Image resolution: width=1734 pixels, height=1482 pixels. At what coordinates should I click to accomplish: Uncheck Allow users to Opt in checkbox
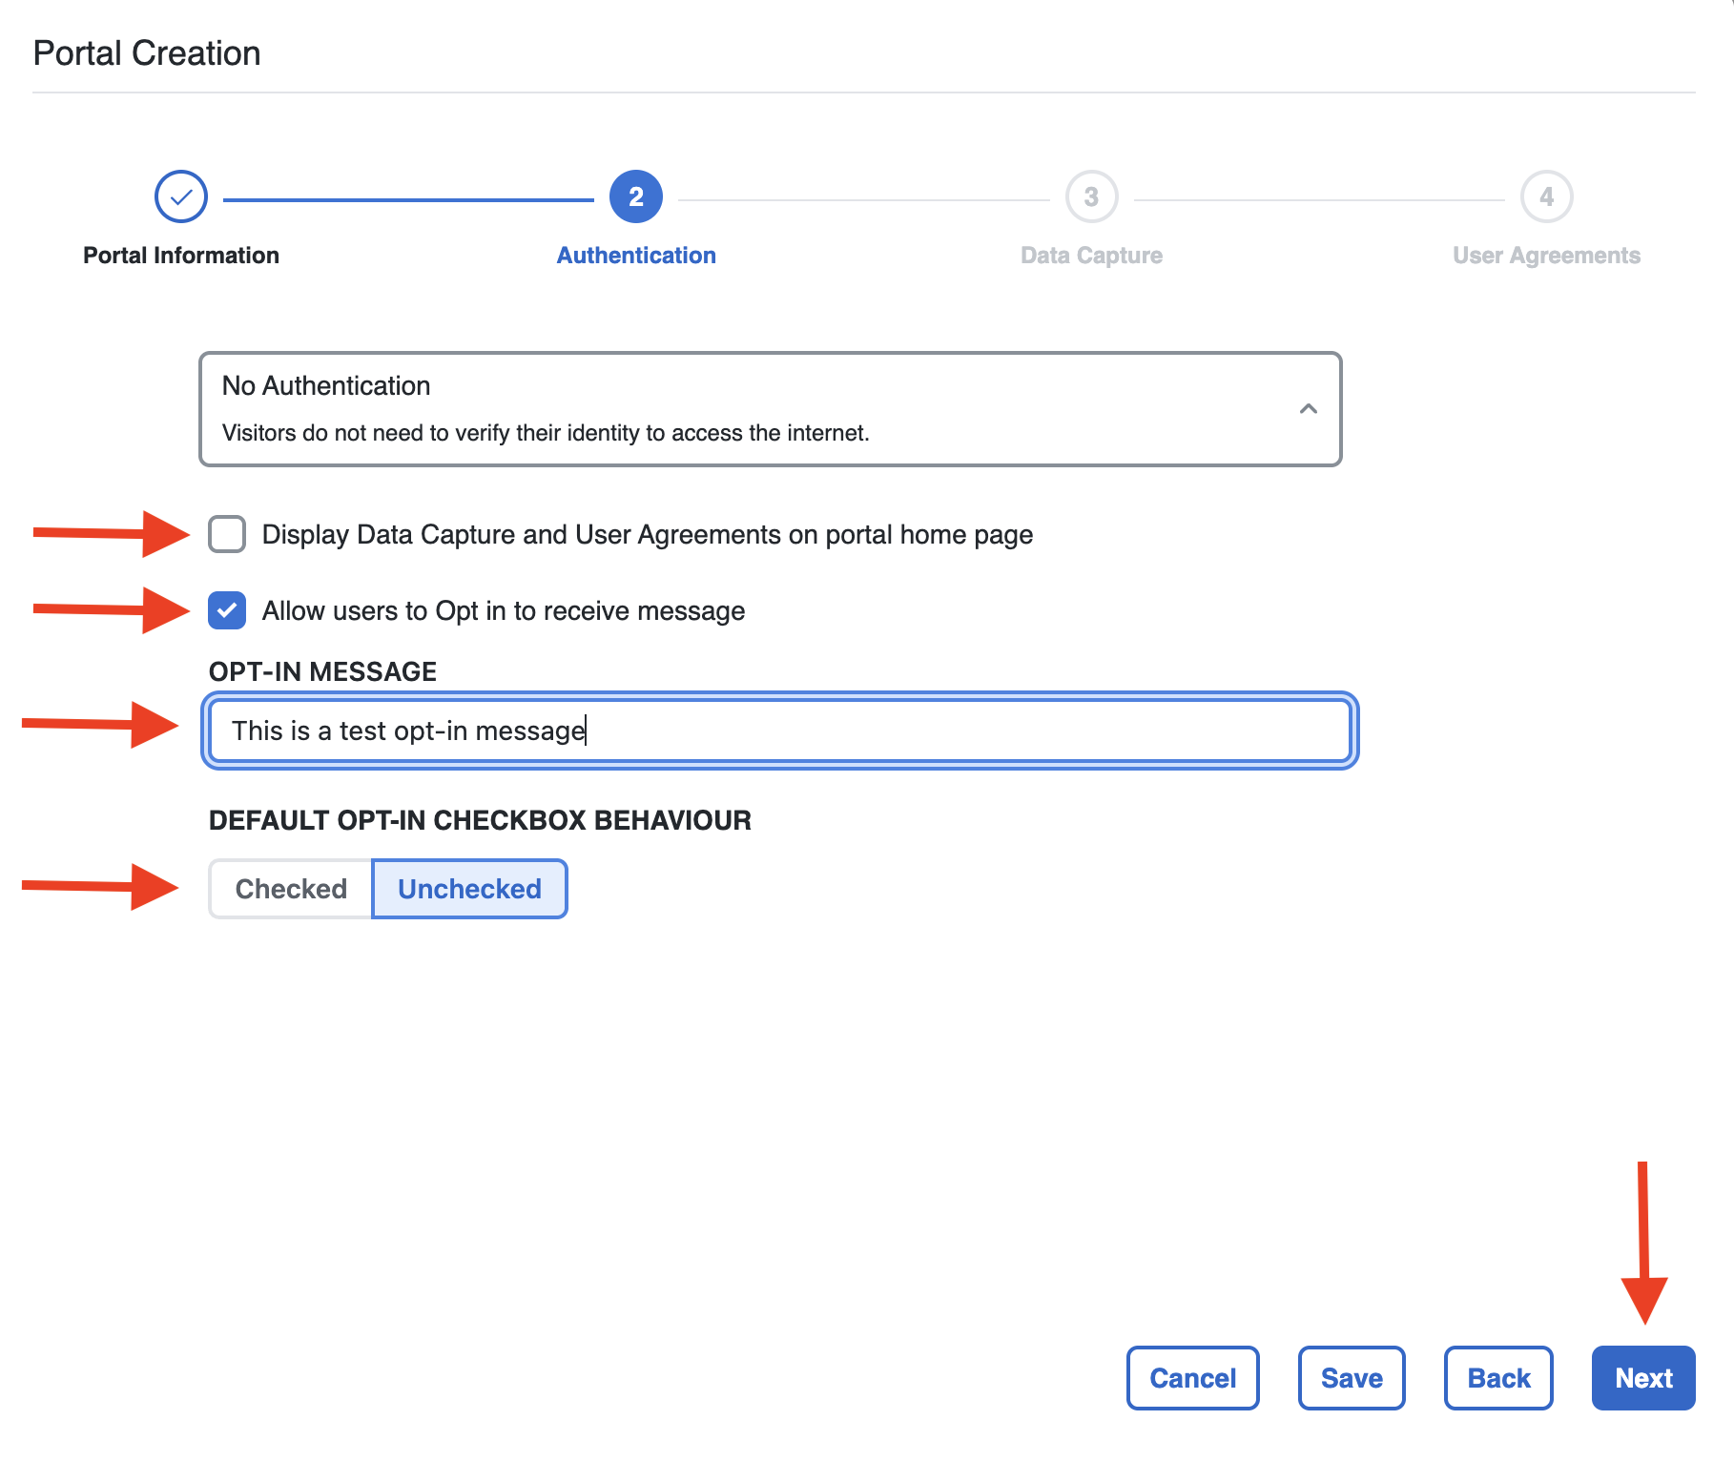[227, 611]
